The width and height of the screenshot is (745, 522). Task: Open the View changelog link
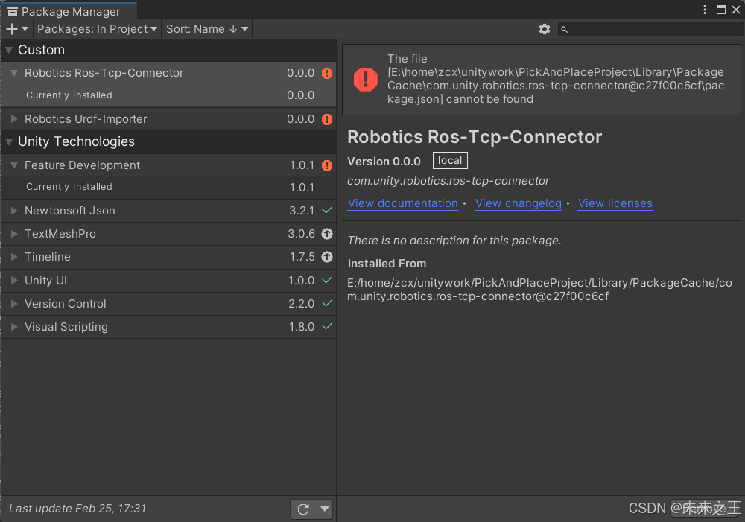519,203
